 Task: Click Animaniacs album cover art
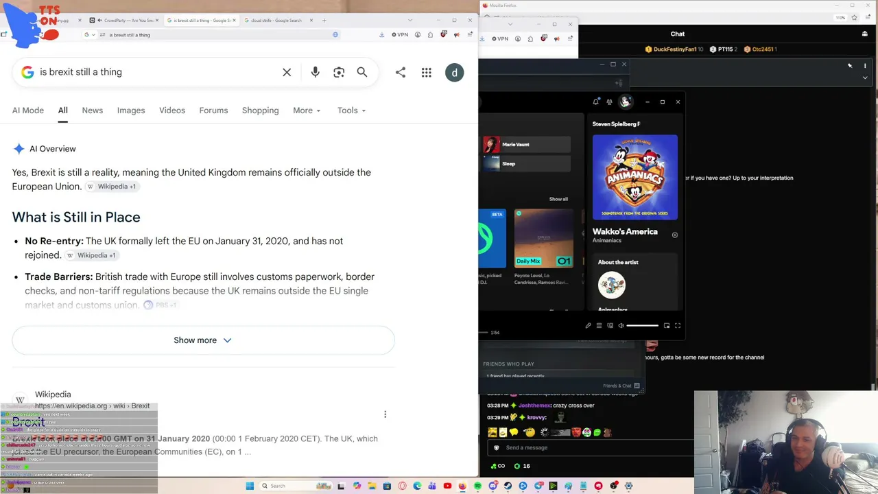coord(635,177)
